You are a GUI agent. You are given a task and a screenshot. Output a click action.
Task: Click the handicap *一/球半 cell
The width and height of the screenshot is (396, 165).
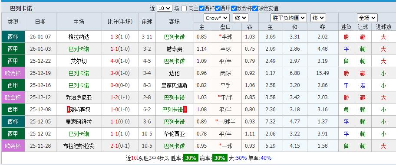coord(225,122)
